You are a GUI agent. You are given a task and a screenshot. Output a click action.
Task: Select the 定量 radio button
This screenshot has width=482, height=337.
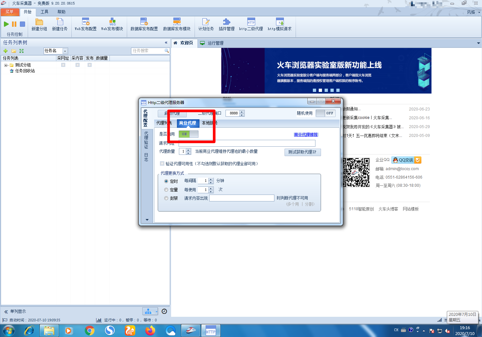166,190
